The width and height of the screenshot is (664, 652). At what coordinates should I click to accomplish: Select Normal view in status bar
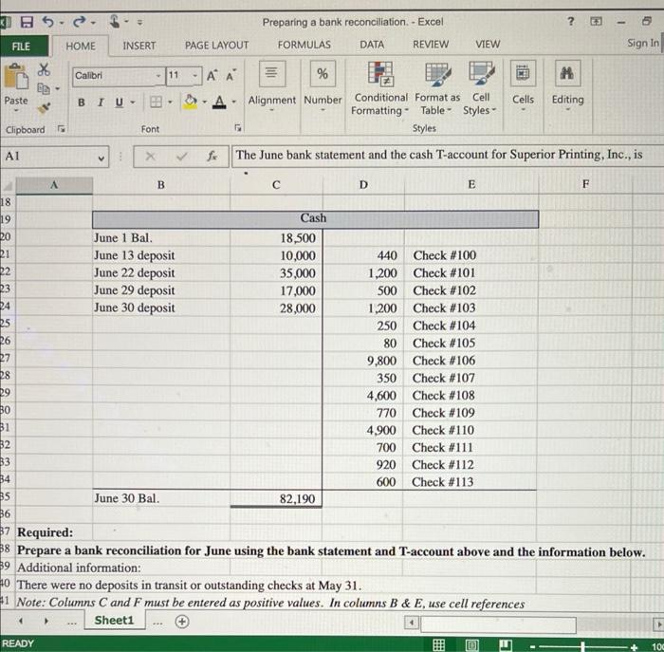coord(438,644)
